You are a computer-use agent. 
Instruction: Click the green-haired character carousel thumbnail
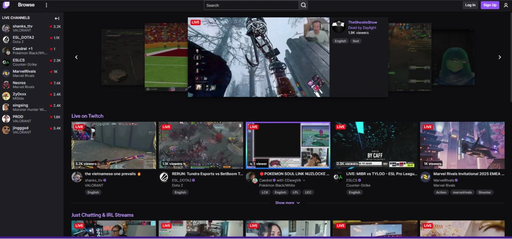[x=453, y=57]
